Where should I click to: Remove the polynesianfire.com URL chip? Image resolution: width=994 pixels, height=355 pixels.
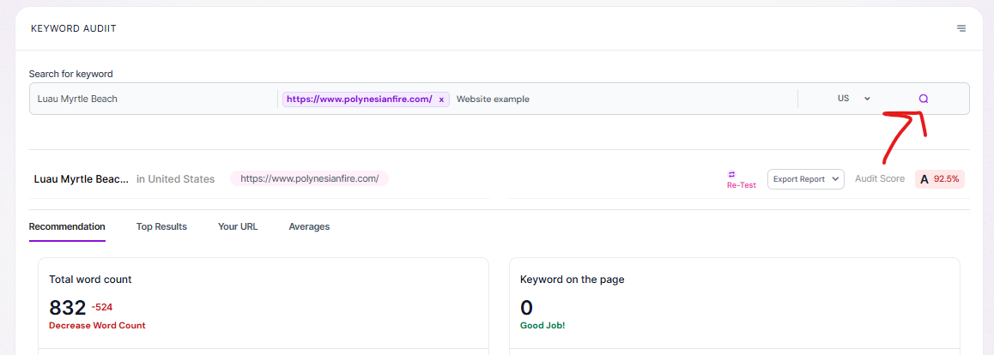(x=441, y=99)
